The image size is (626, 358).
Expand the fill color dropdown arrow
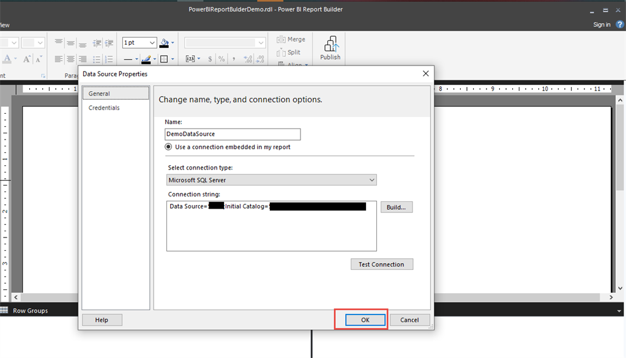click(x=172, y=43)
